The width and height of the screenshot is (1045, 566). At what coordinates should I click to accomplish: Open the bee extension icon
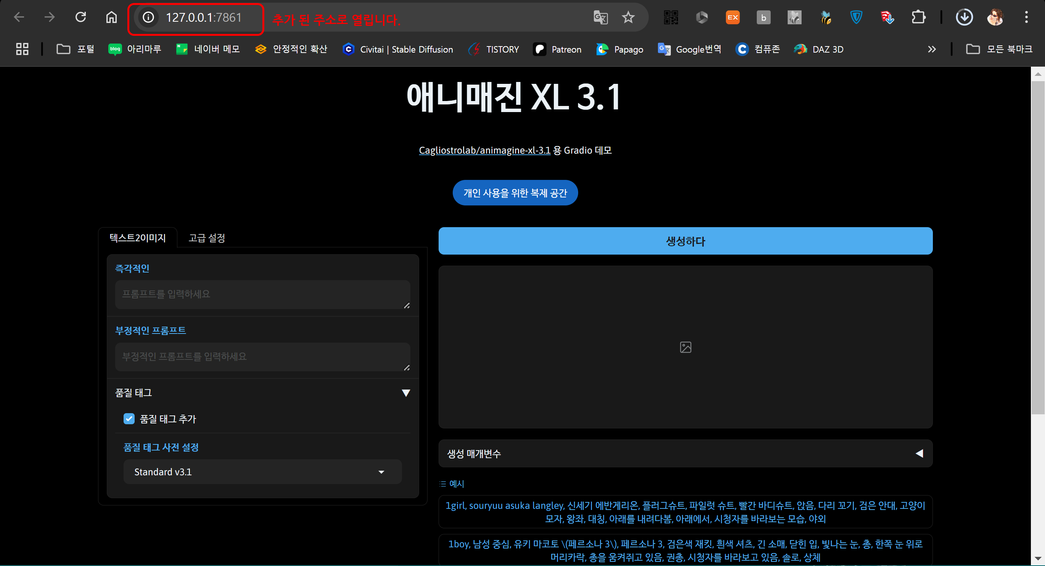[826, 18]
